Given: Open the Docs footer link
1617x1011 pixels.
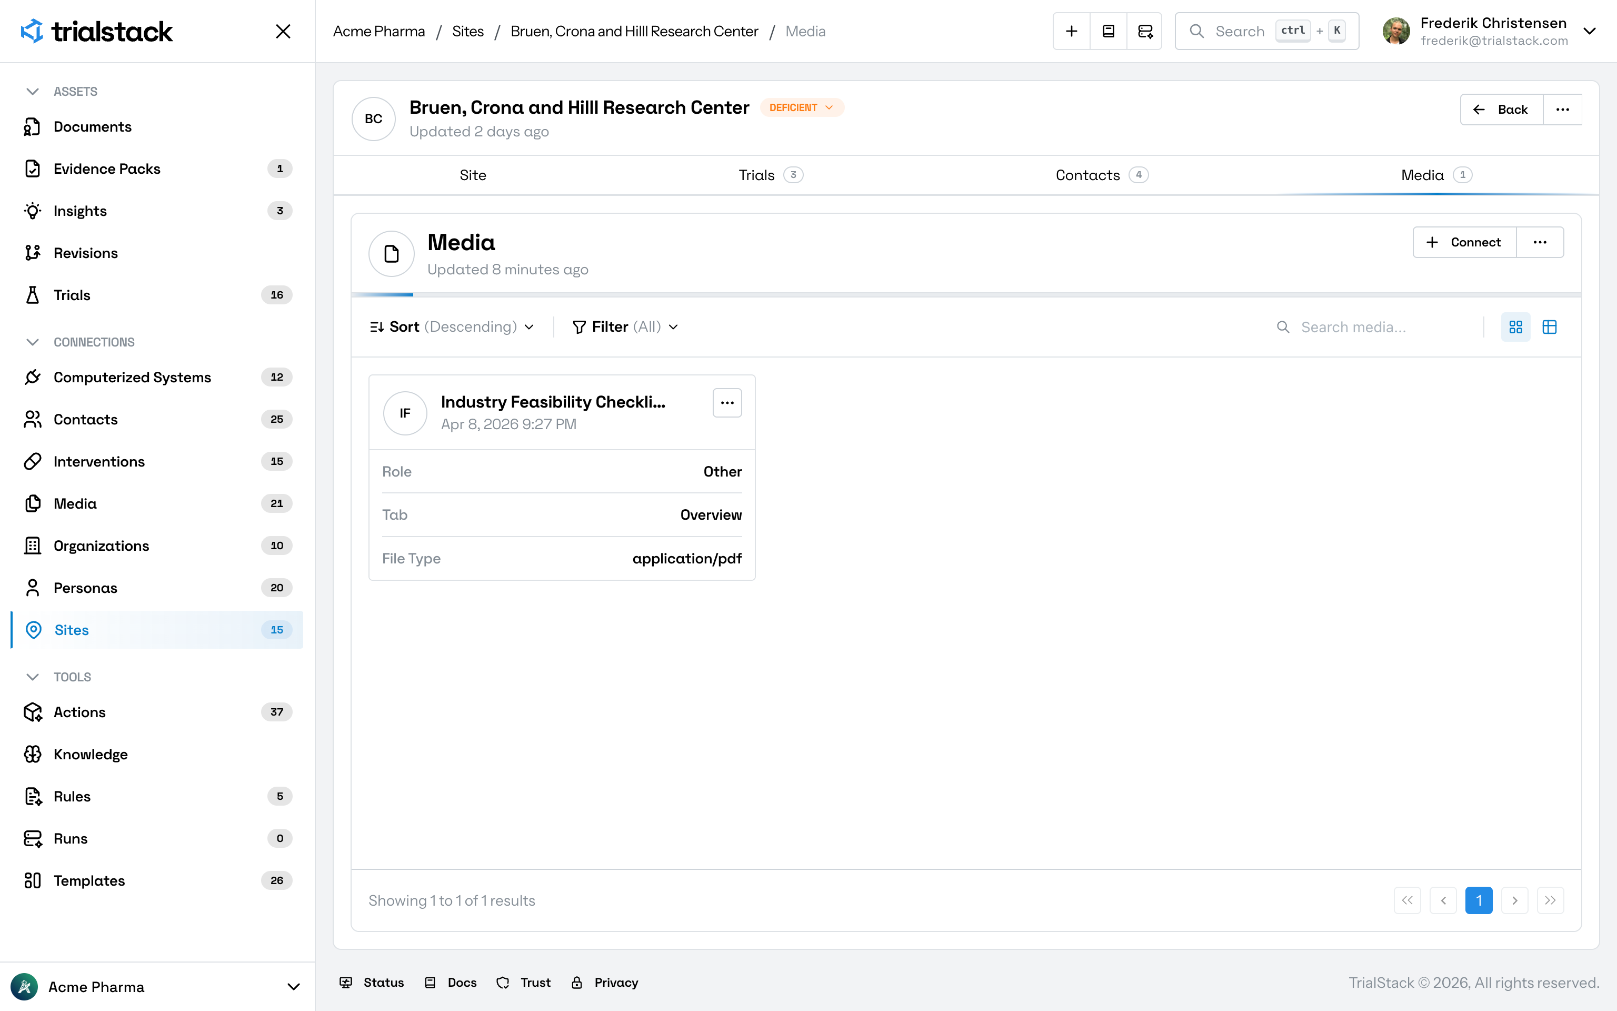Looking at the screenshot, I should click(x=451, y=982).
